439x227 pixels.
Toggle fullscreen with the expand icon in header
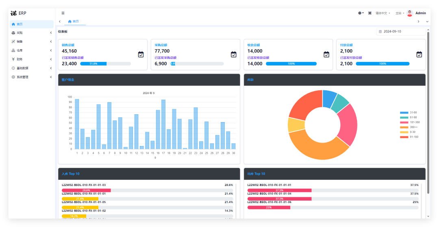point(370,13)
